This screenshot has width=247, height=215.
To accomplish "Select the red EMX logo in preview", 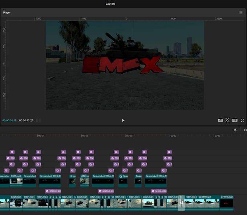I will tap(123, 65).
